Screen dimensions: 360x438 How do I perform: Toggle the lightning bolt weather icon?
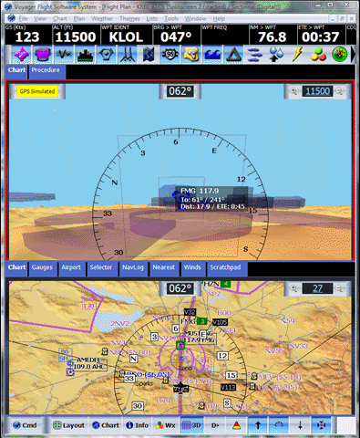(297, 55)
